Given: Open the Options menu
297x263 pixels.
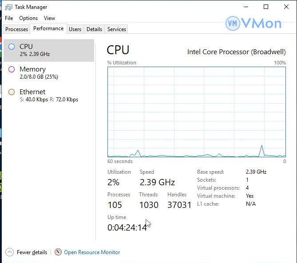Looking at the screenshot, I should [28, 18].
